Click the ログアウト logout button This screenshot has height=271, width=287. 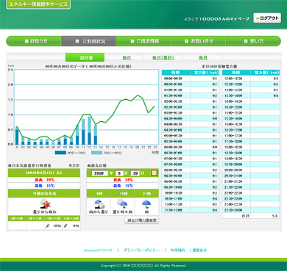click(267, 18)
